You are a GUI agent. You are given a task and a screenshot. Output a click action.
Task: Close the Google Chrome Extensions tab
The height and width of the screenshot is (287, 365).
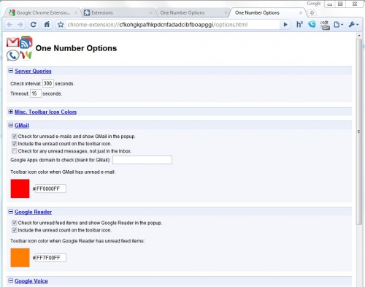click(x=76, y=12)
